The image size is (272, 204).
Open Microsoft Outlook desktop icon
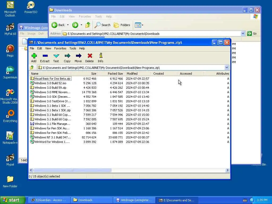pyautogui.click(x=10, y=9)
